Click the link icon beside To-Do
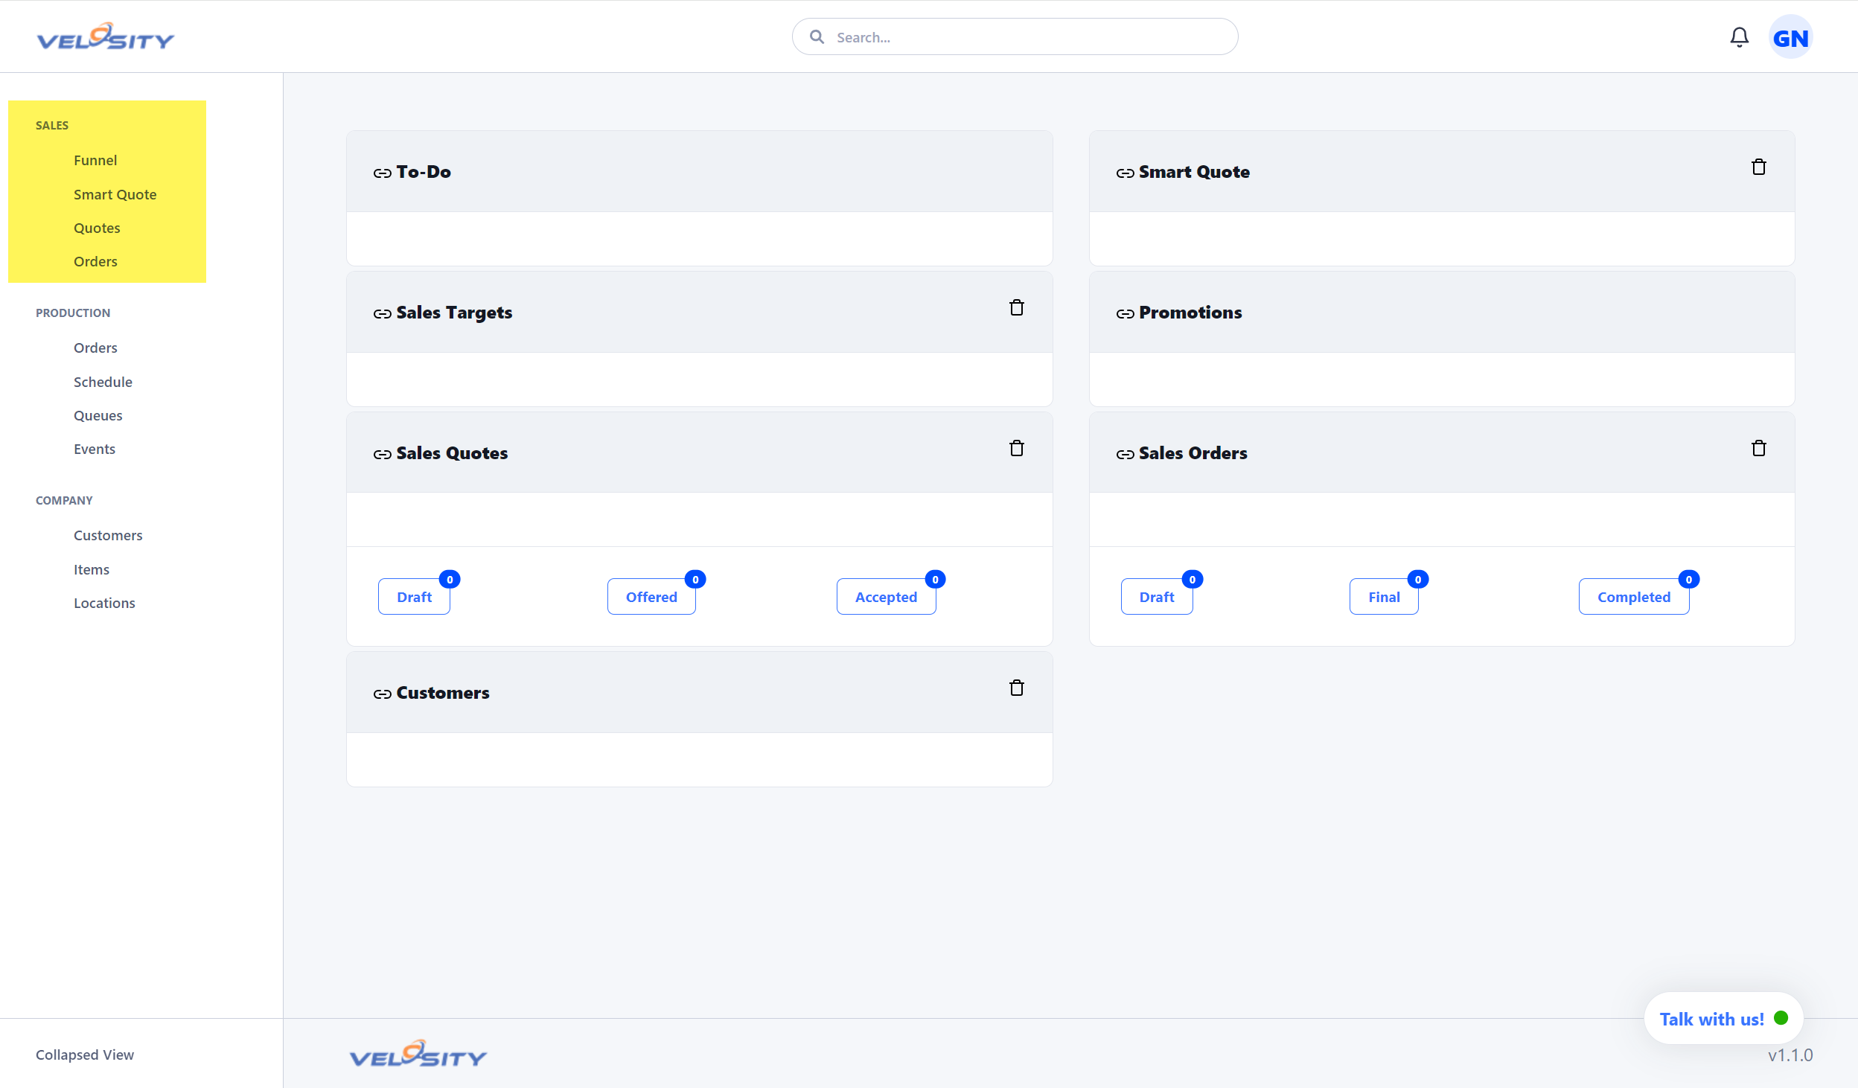This screenshot has width=1858, height=1088. tap(382, 173)
